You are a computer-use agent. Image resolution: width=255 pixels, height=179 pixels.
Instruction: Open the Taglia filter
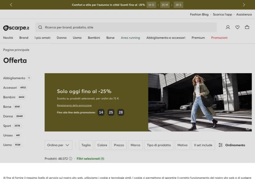86,145
